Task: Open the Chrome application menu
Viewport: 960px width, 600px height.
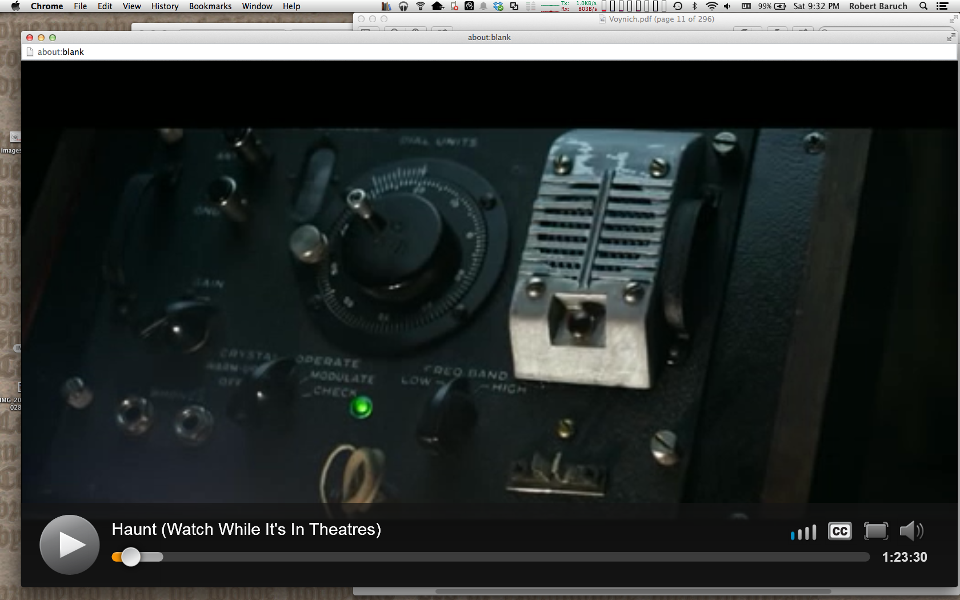Action: pos(47,6)
